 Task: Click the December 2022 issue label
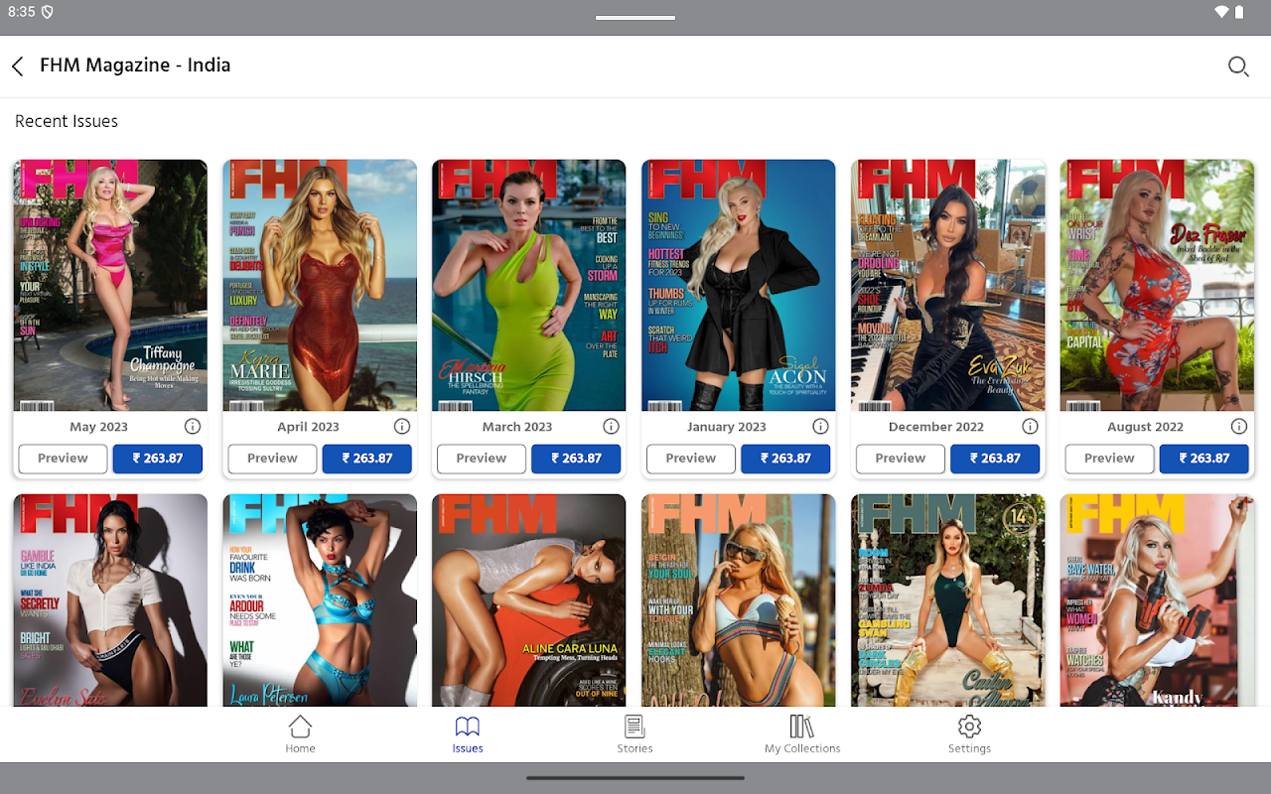pyautogui.click(x=935, y=427)
